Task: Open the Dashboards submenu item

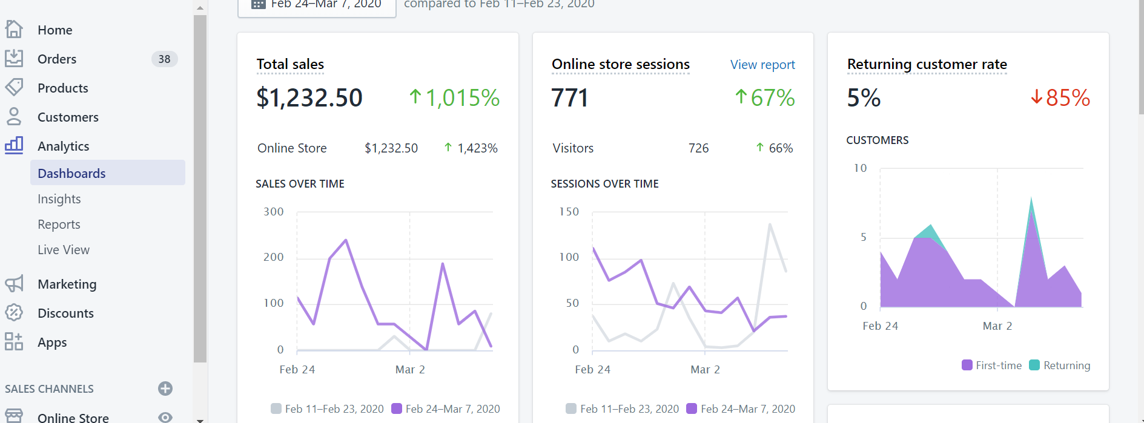Action: (x=108, y=173)
